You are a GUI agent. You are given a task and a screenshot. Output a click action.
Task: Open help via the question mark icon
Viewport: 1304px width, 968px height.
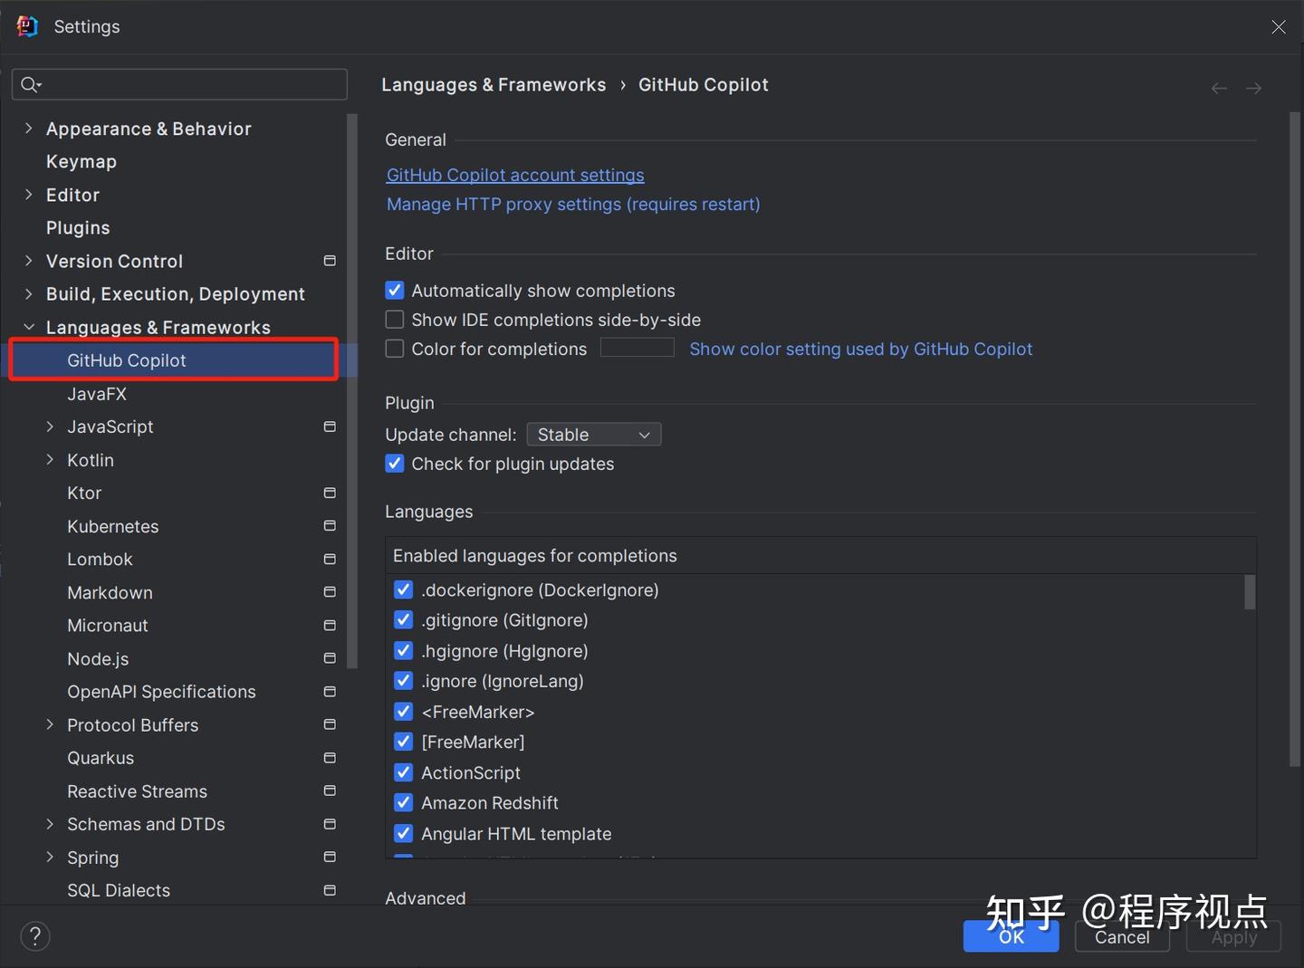tap(35, 935)
